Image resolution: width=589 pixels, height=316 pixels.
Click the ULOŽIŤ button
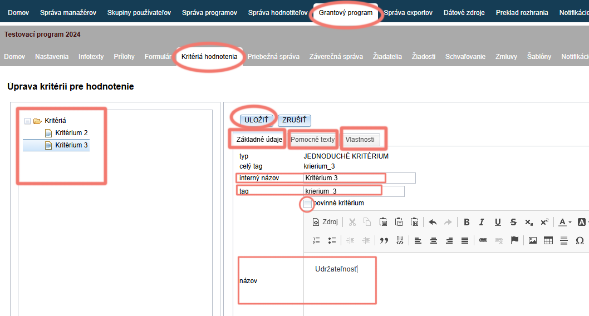pyautogui.click(x=256, y=120)
